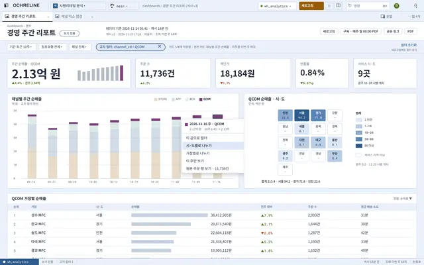Click the 경기 71.8 map tile
The image size is (424, 265).
click(x=318, y=115)
